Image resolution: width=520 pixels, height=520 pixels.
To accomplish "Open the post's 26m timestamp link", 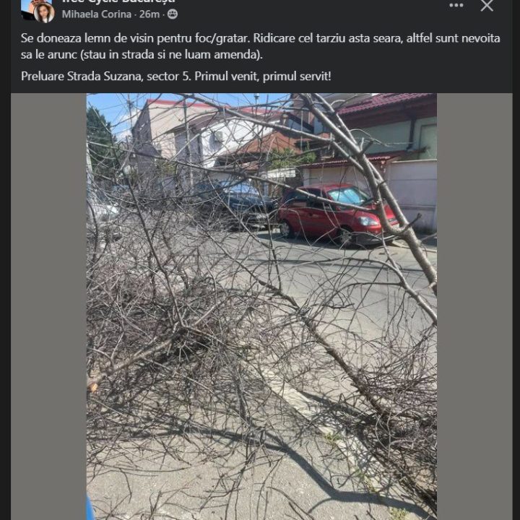I will point(149,14).
